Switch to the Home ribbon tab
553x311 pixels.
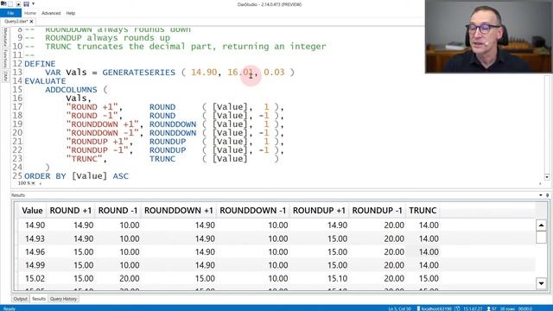pos(30,13)
